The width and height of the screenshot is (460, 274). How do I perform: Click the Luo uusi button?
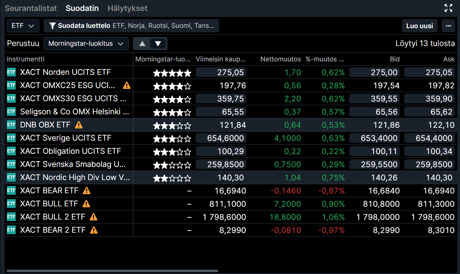click(420, 26)
